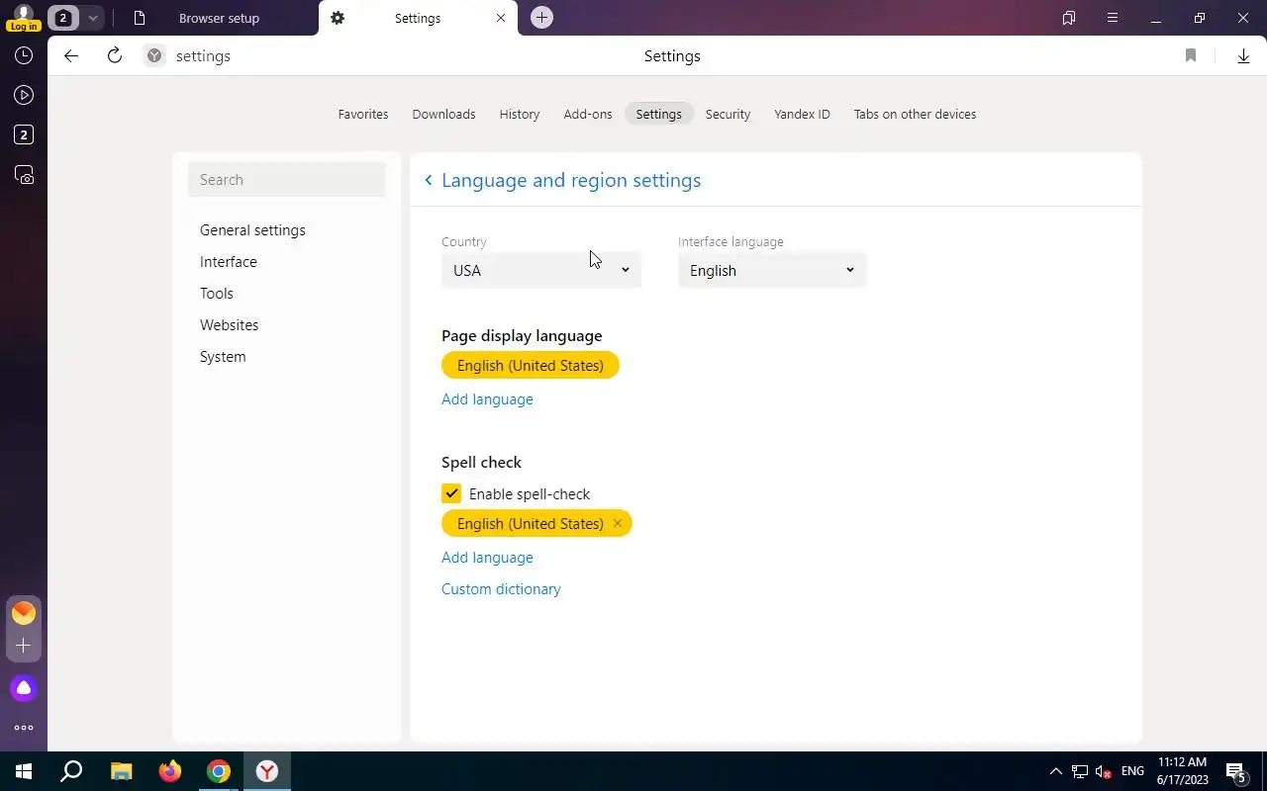Screen dimensions: 1267x791
Task: Click the Yandex Browser taskbar icon
Action: [x=267, y=771]
